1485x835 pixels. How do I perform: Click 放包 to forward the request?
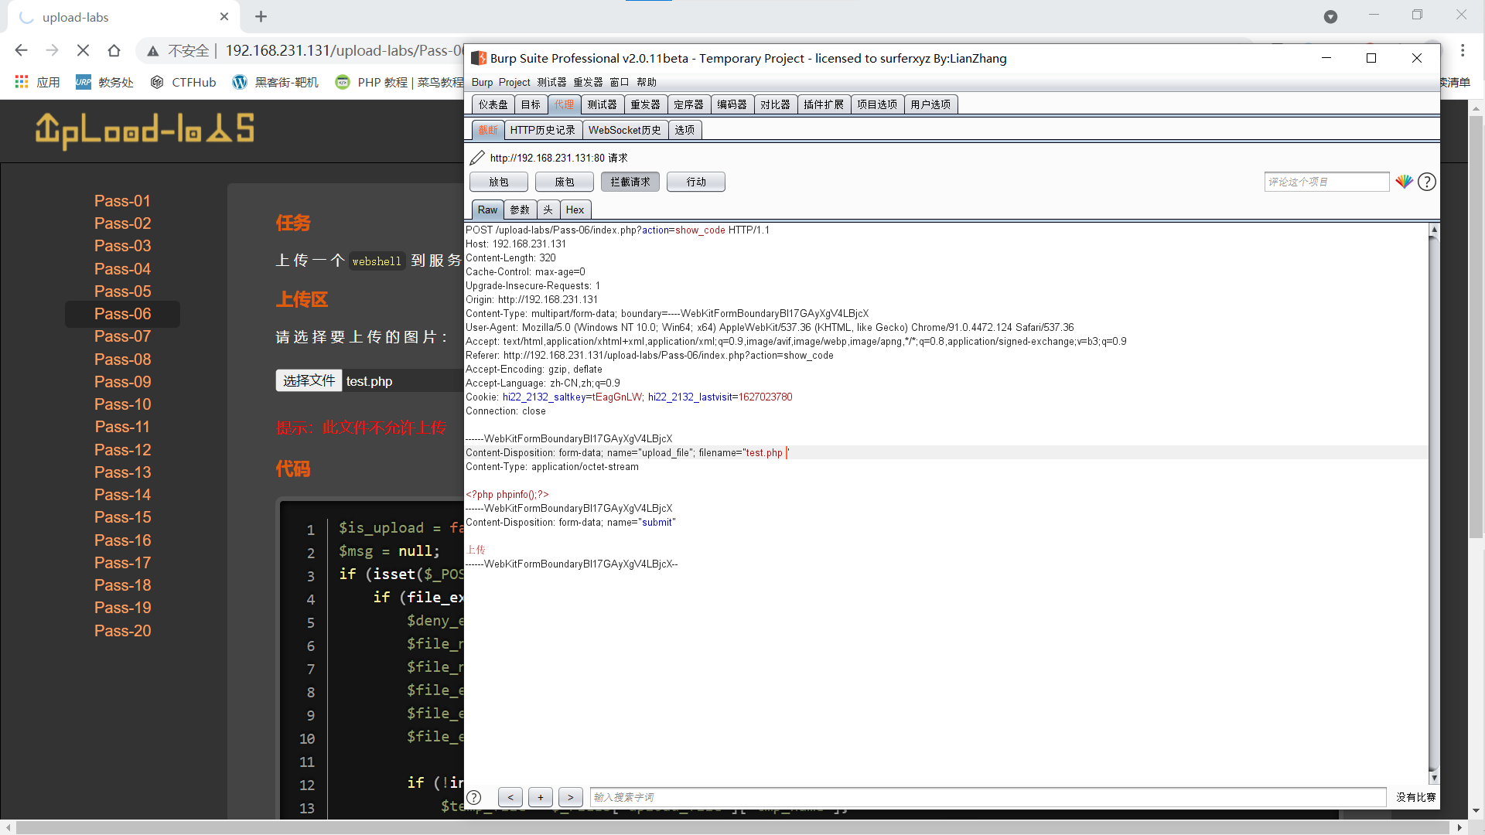tap(499, 182)
